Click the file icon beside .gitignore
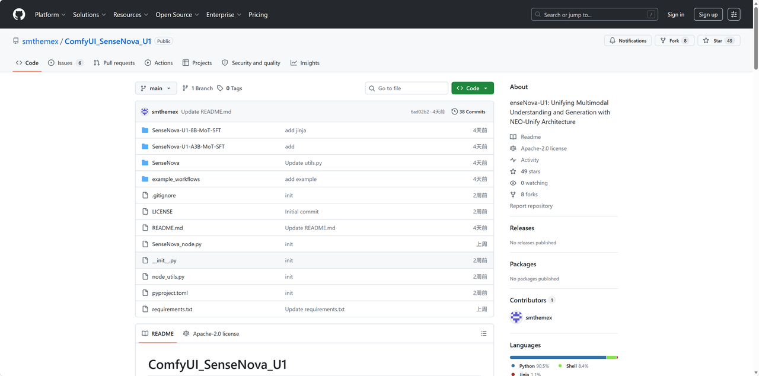Screen dimensions: 759x376 [x=145, y=195]
